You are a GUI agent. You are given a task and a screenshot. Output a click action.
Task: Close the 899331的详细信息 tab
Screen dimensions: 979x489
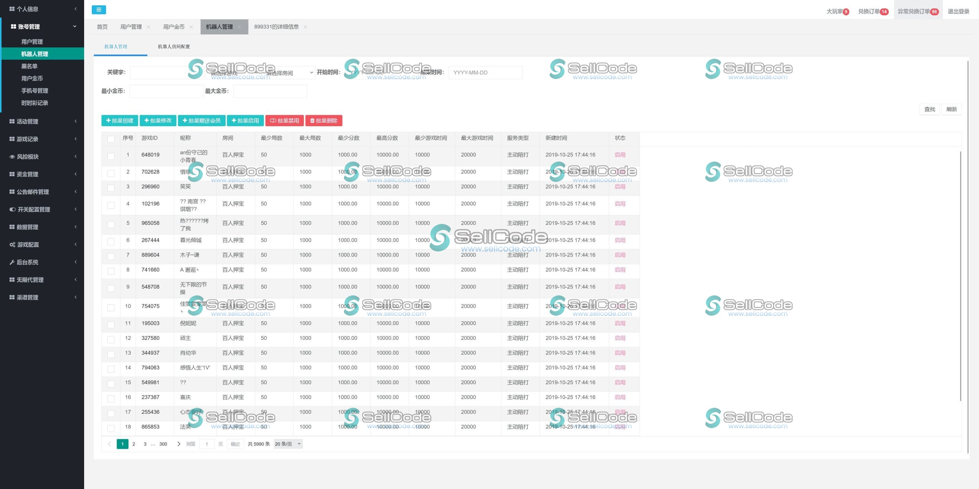point(305,27)
